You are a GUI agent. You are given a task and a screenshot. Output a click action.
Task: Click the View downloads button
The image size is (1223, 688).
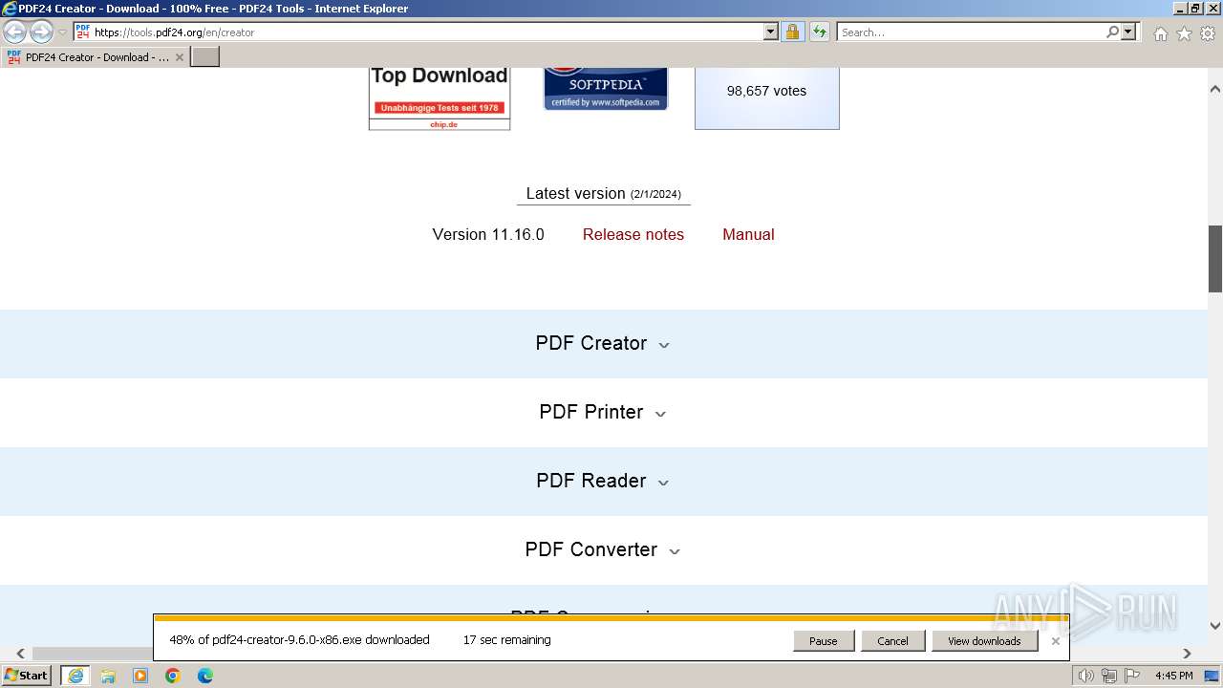coord(984,641)
